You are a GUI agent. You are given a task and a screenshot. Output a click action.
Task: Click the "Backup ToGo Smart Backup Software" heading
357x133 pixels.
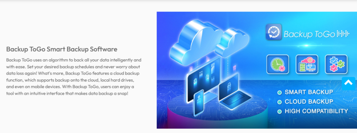62,49
